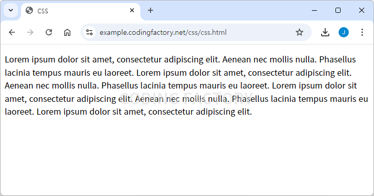Maximize the browser window
The image size is (374, 196).
click(338, 10)
